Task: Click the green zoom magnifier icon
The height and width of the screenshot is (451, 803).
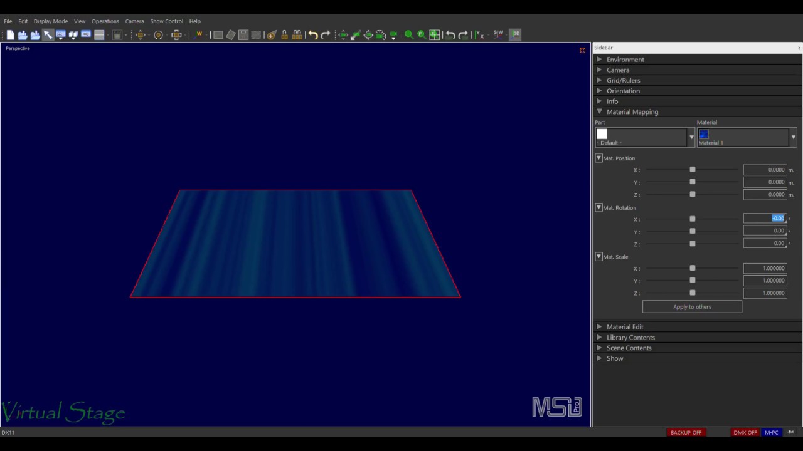Action: [x=409, y=35]
